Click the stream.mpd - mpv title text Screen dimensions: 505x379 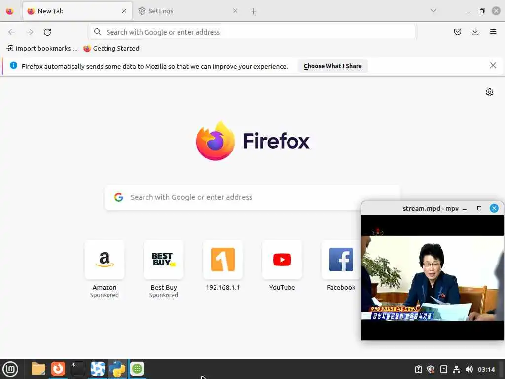coord(431,209)
